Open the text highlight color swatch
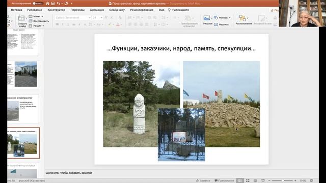The height and width of the screenshot is (183, 326). [110, 24]
